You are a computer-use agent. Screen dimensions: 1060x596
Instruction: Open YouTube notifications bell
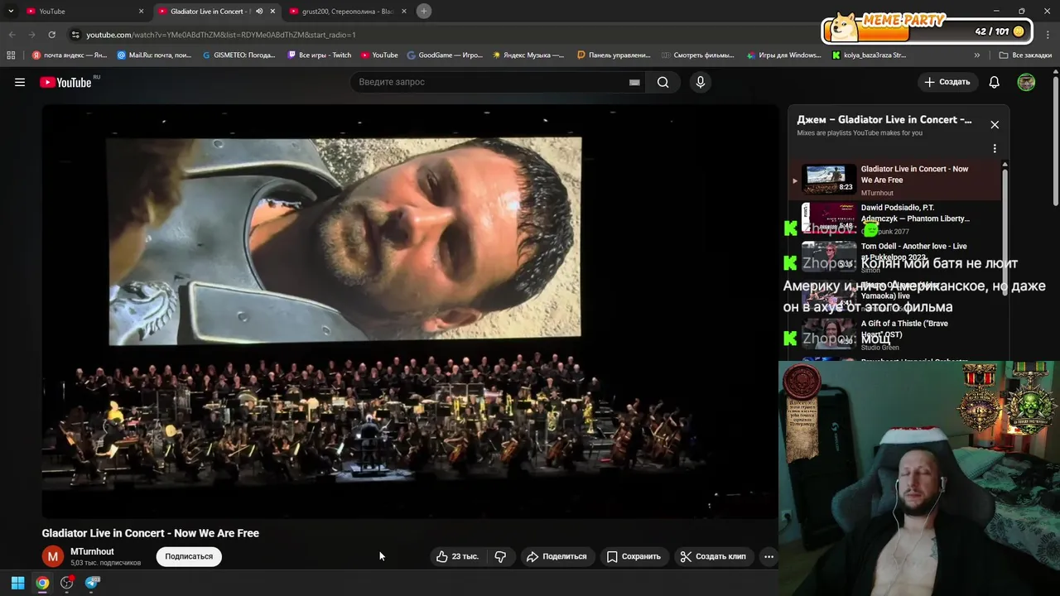994,82
